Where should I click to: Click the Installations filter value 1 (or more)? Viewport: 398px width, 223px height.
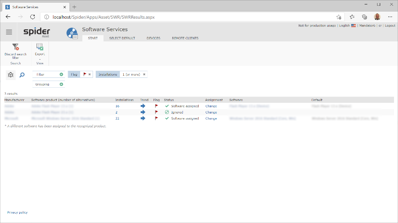(131, 74)
